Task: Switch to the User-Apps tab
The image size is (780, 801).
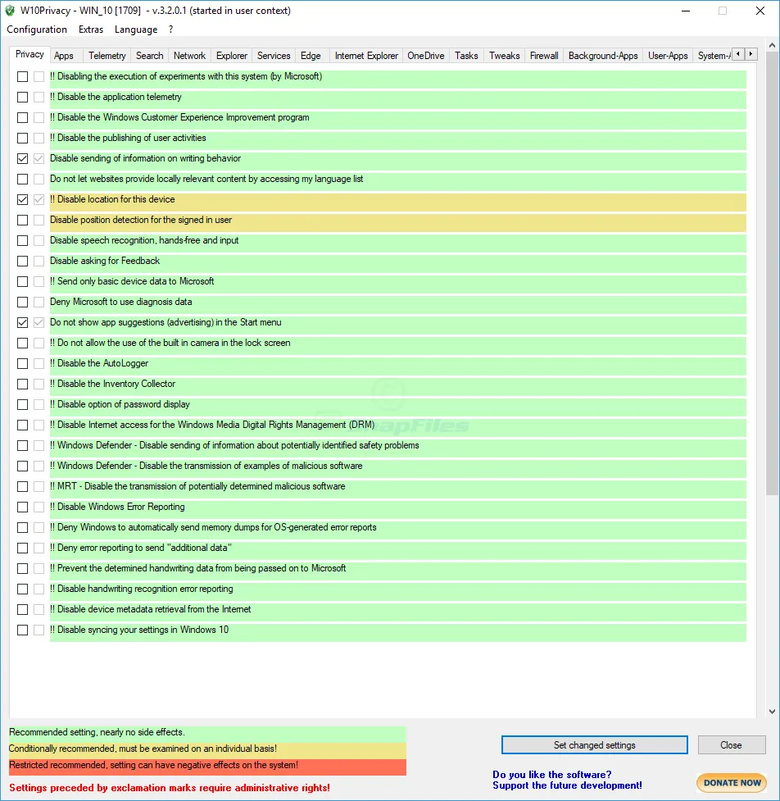Action: pyautogui.click(x=668, y=56)
